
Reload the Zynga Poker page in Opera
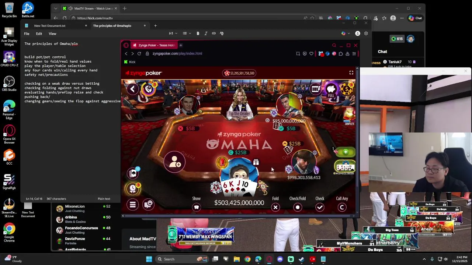[x=139, y=53]
